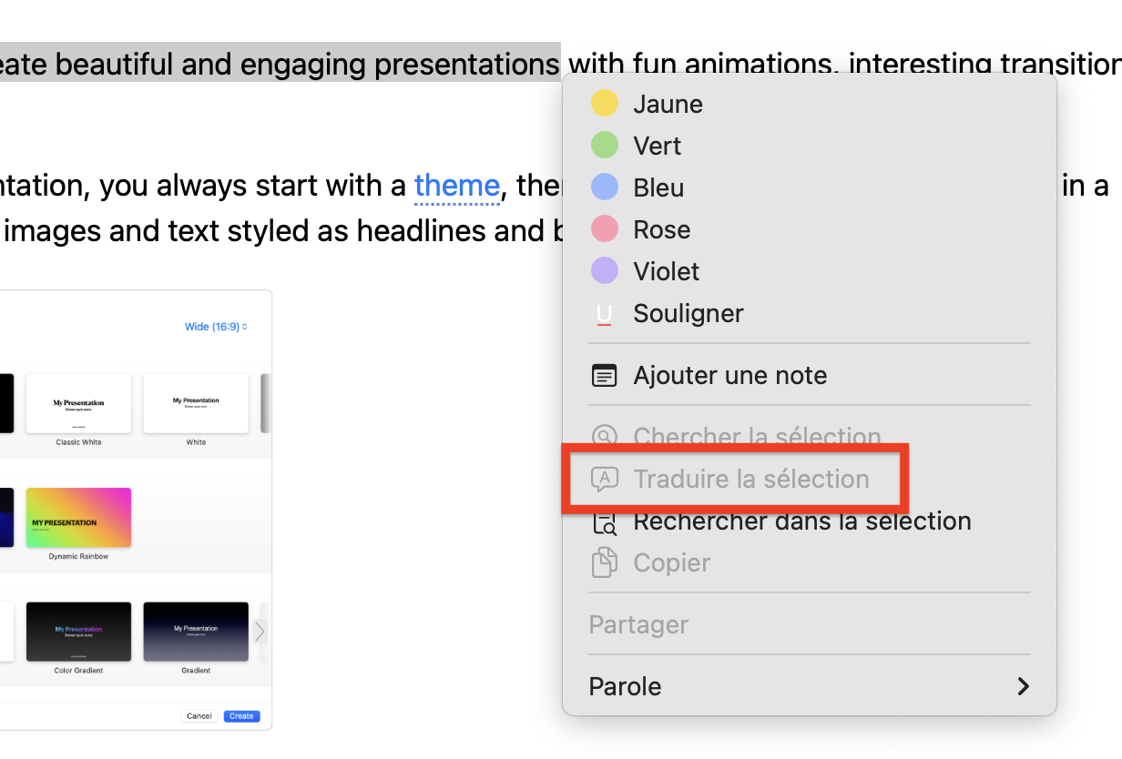Click the red underlined U Souligner icon
The width and height of the screenshot is (1122, 759).
(604, 314)
